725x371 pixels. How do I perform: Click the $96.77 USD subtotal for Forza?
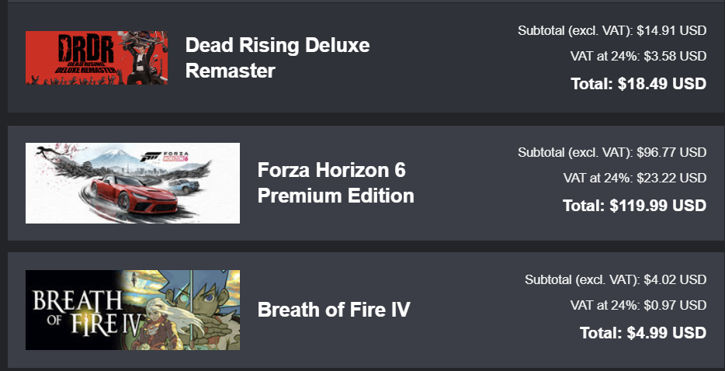tap(612, 152)
